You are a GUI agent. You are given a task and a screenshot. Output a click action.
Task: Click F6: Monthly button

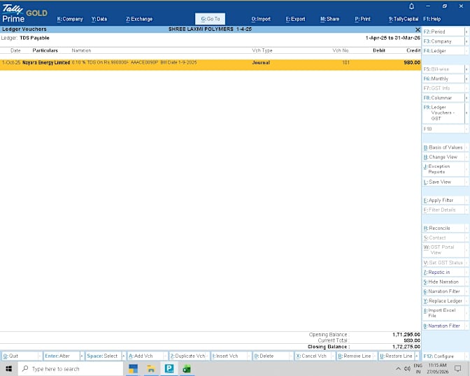(x=443, y=78)
